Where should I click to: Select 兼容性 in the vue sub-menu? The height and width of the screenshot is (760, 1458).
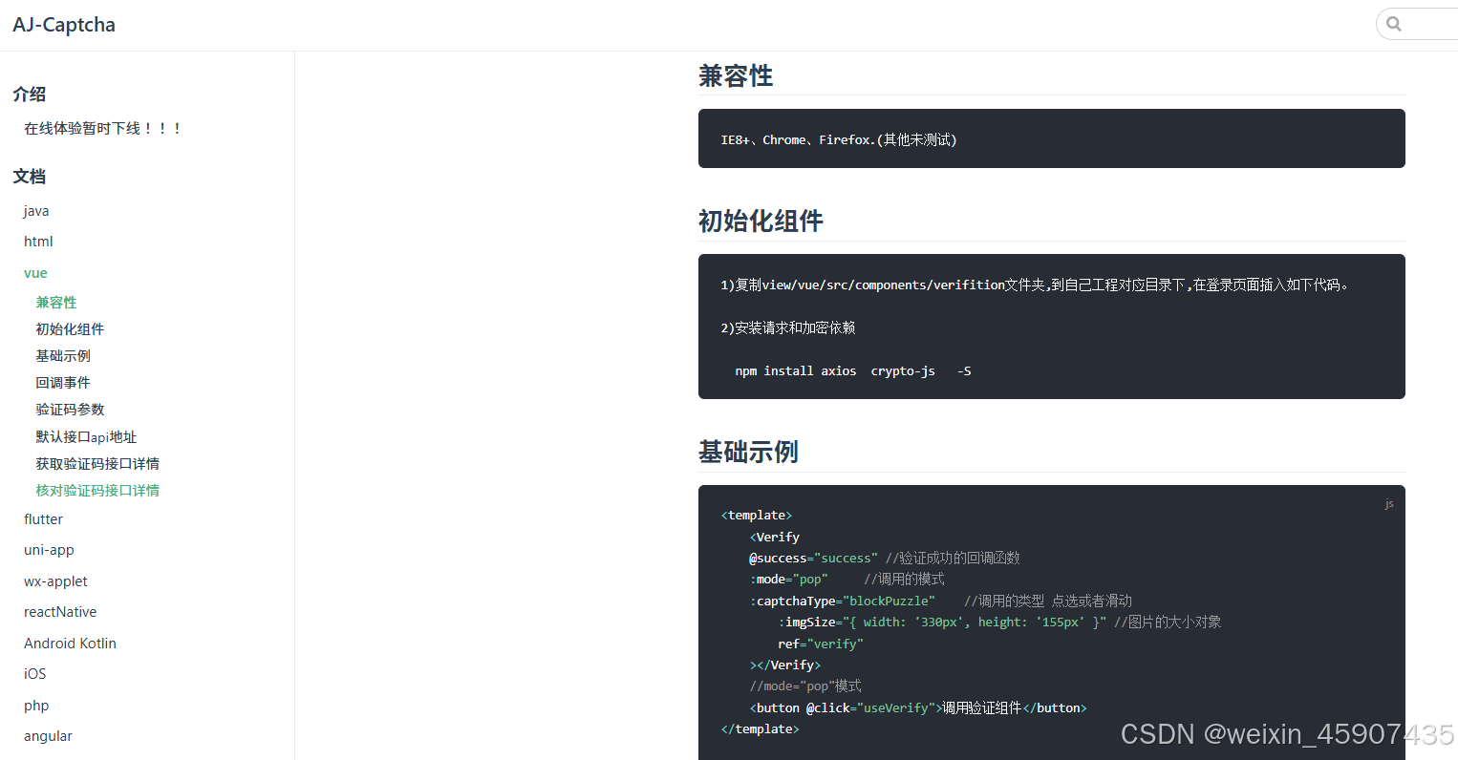pyautogui.click(x=55, y=302)
